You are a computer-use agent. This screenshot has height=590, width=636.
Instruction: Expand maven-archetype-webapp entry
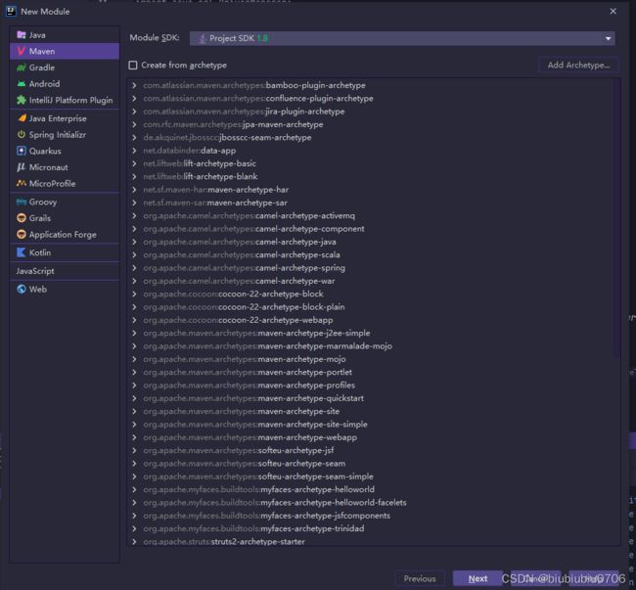pos(134,437)
